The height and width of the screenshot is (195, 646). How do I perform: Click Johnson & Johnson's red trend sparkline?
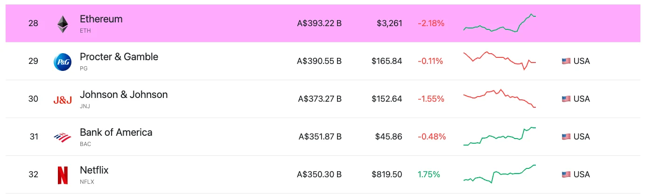499,98
